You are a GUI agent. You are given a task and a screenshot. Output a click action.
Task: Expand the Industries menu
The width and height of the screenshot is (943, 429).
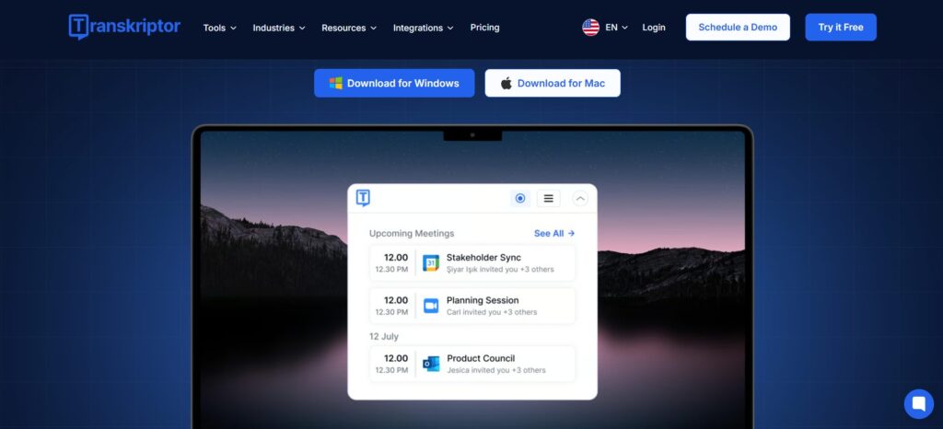pos(279,28)
